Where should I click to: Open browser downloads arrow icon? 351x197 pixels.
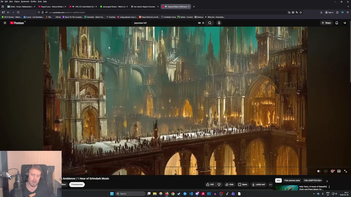(321, 12)
